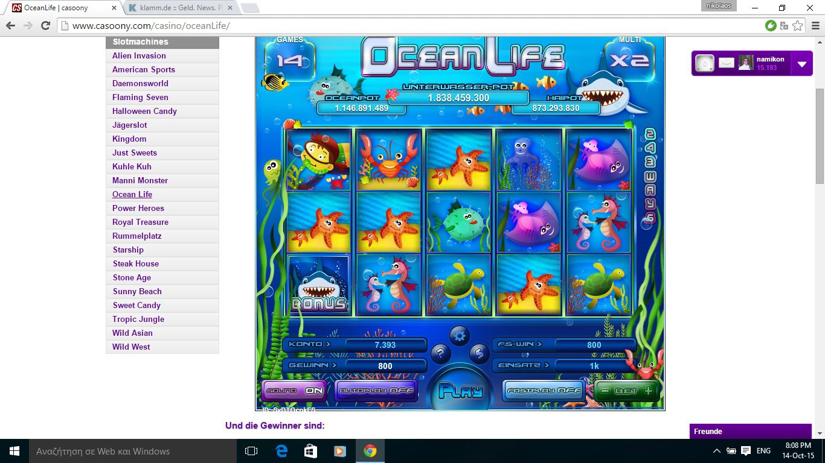
Task: Click the blue octopus symbol on fourth reel
Action: point(529,160)
